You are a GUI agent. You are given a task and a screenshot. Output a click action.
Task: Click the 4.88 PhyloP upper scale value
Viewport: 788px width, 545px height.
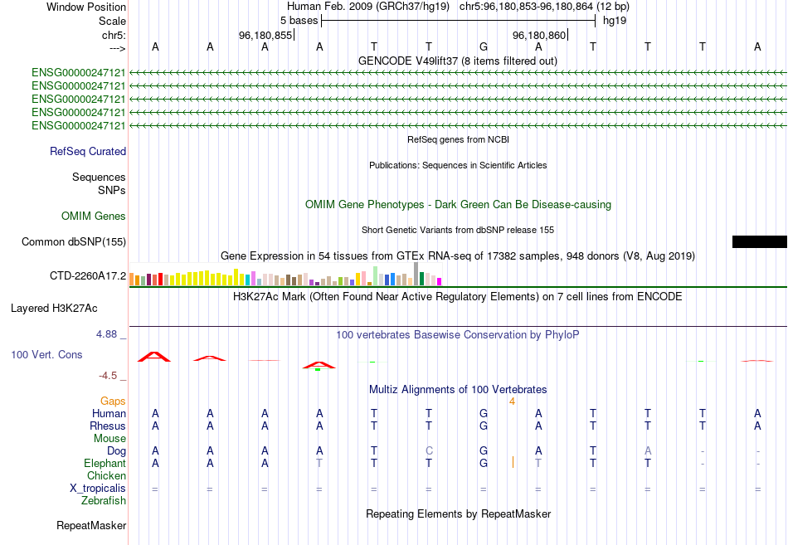click(x=106, y=333)
